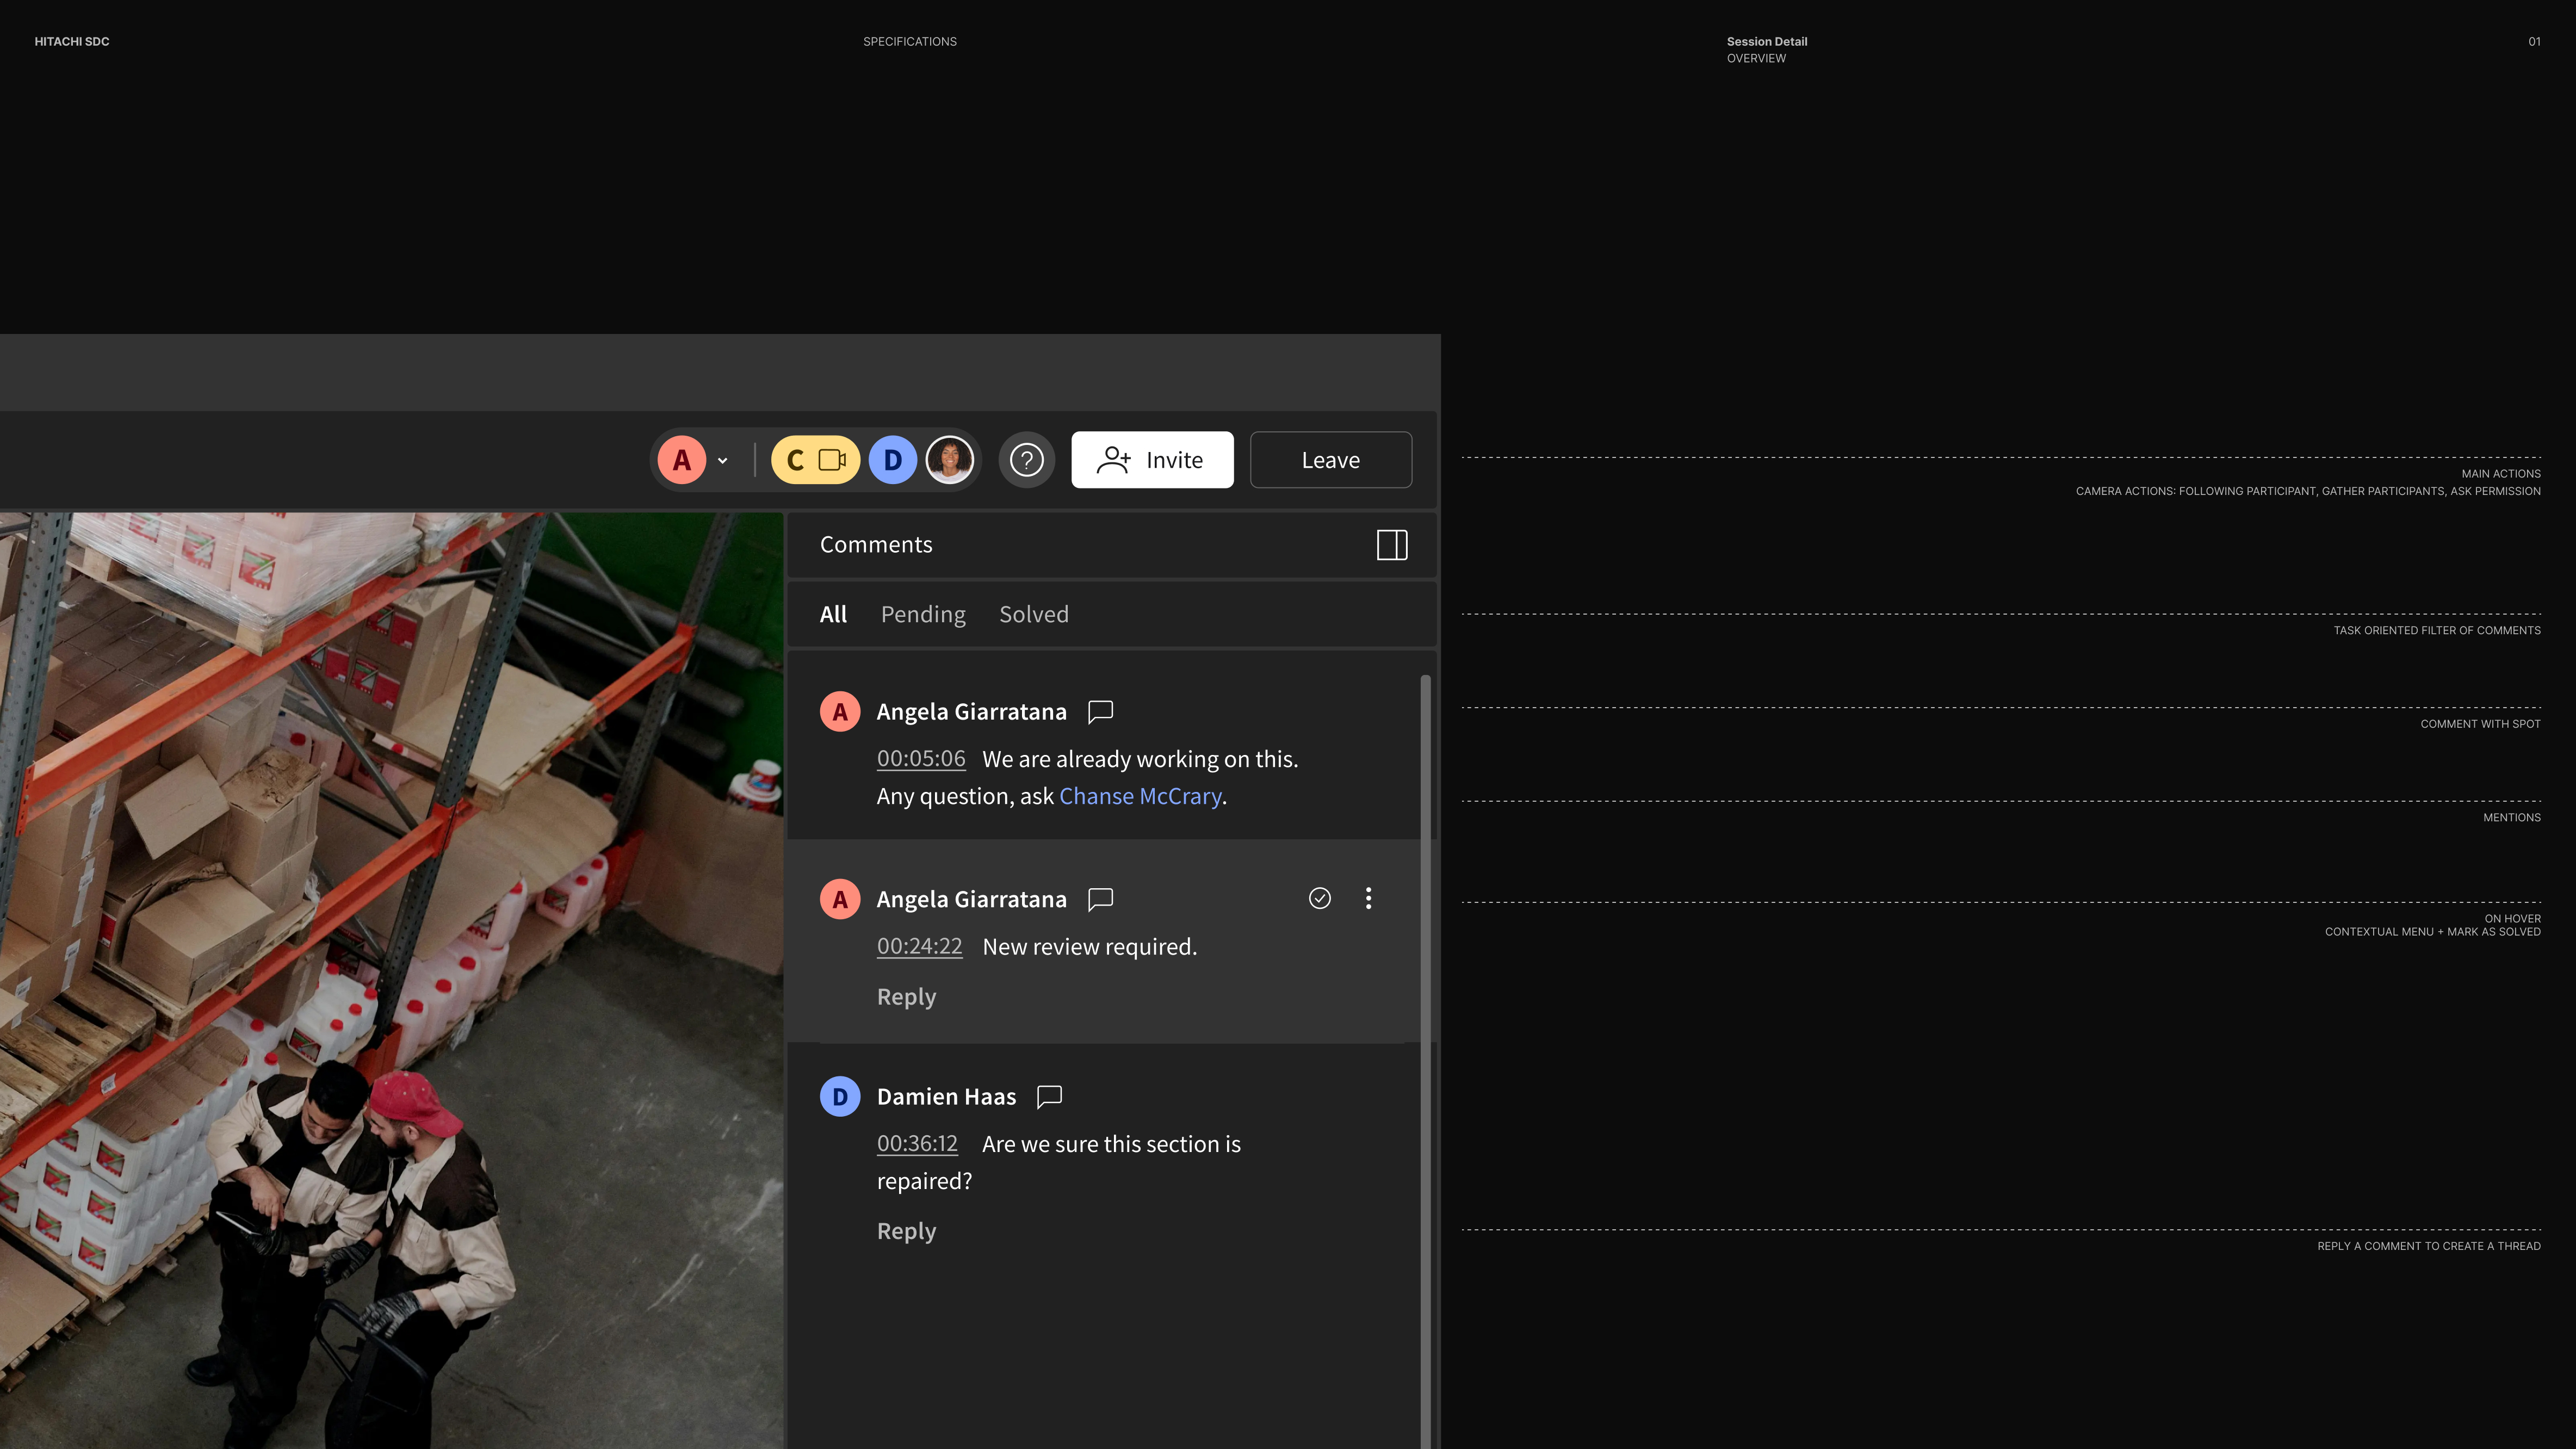
Task: Select participant D avatar
Action: click(x=892, y=460)
